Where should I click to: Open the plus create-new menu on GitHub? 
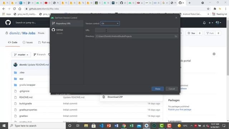coord(211,23)
